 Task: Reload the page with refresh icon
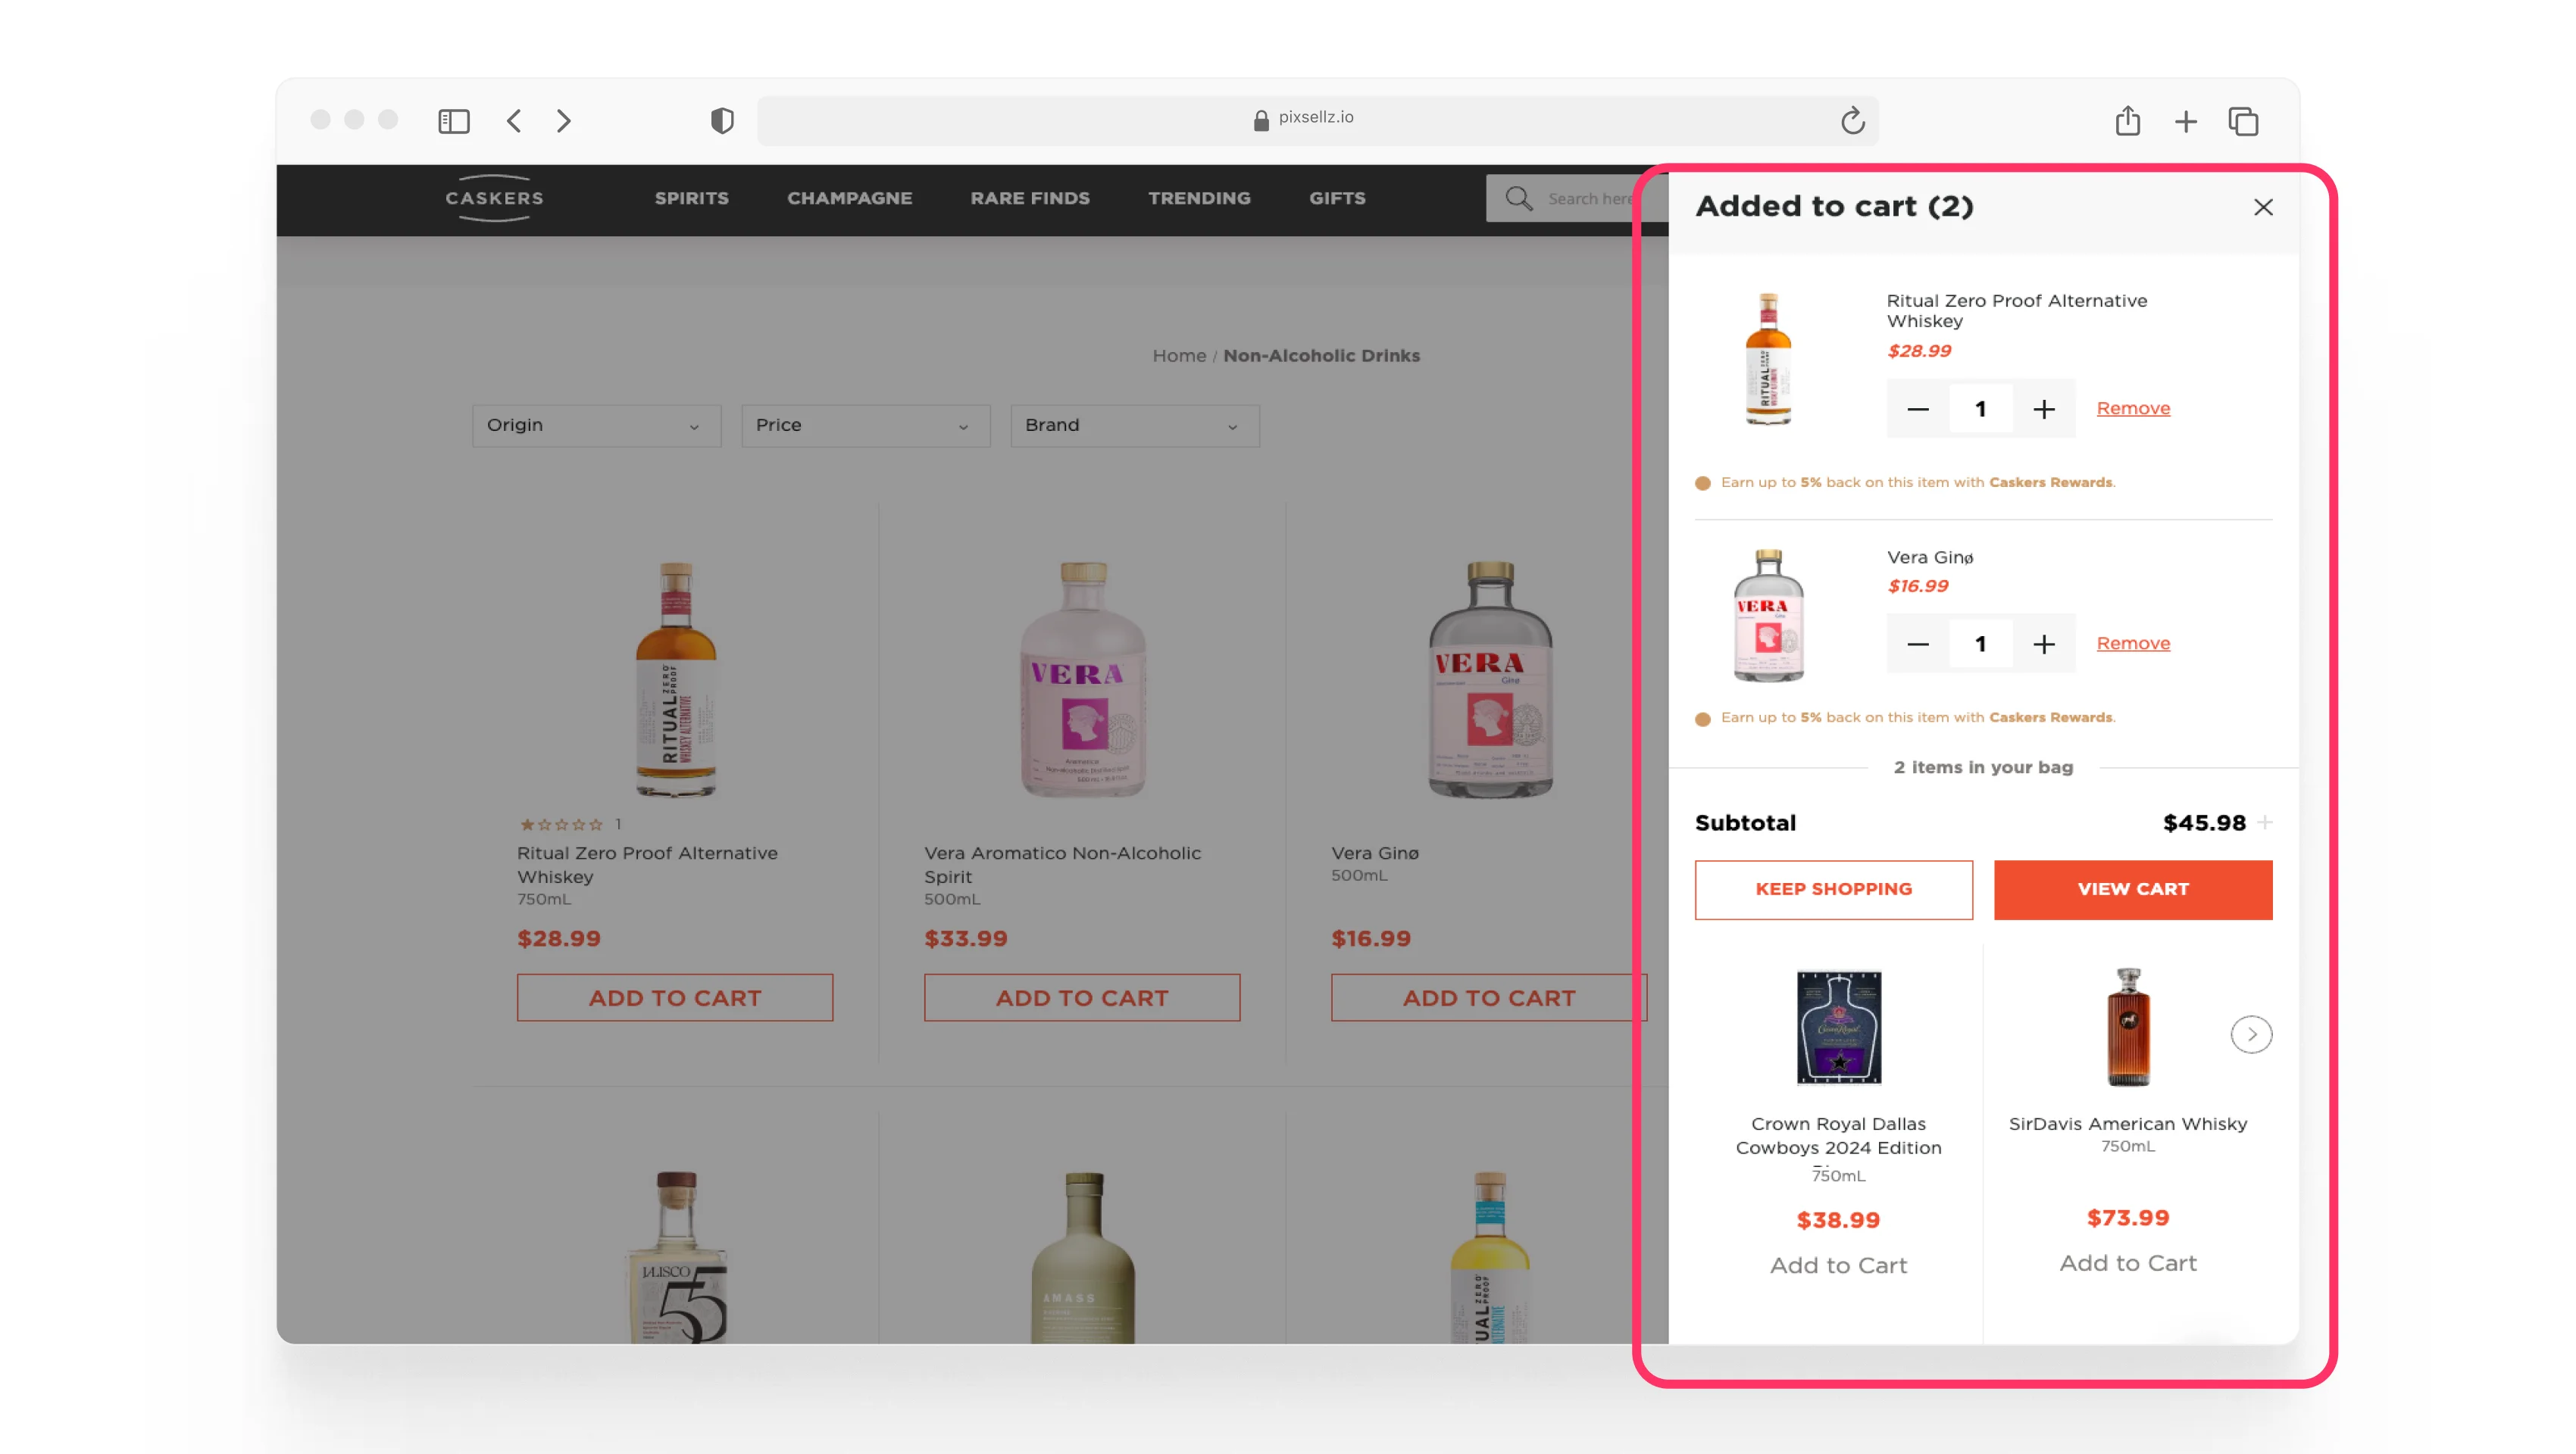[1852, 121]
